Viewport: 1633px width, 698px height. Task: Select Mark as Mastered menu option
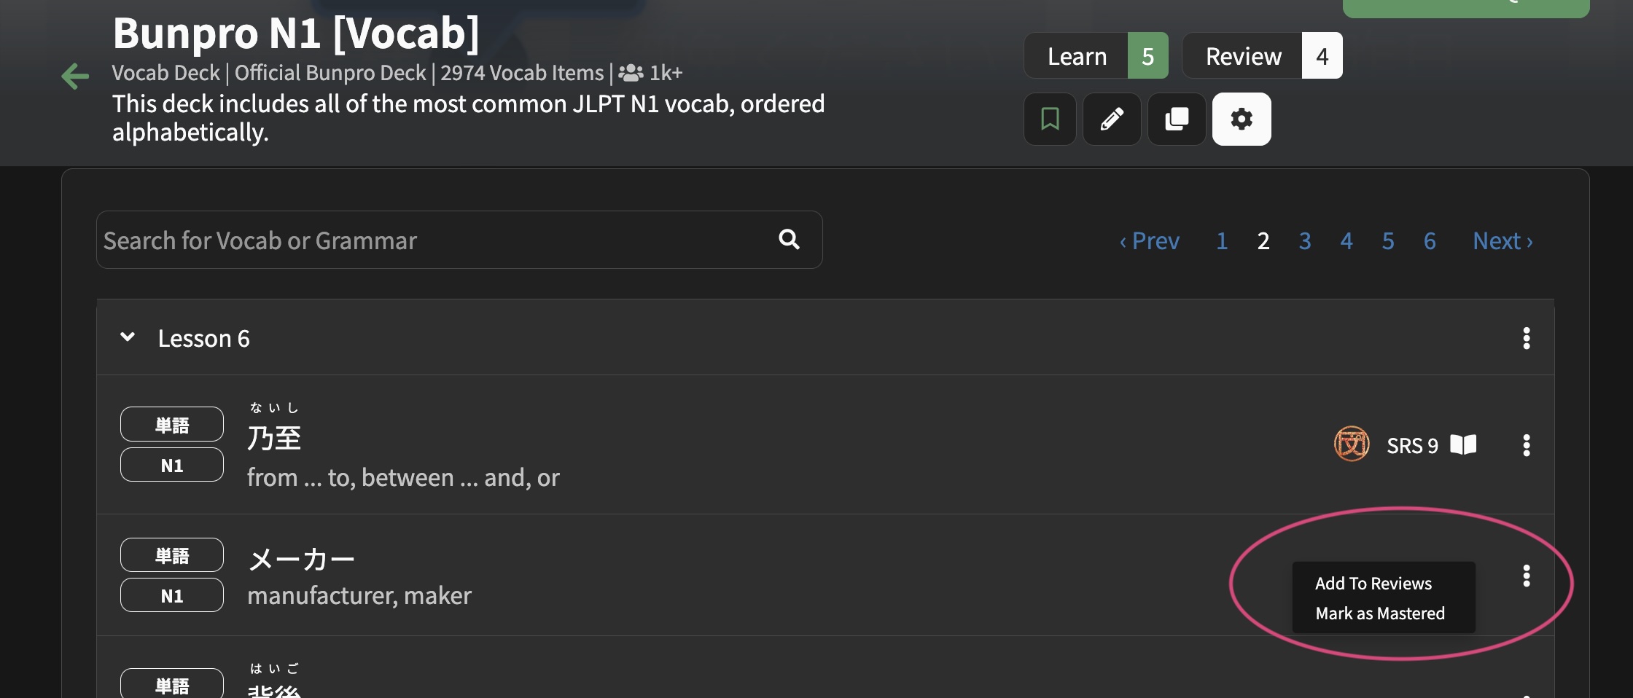point(1380,613)
